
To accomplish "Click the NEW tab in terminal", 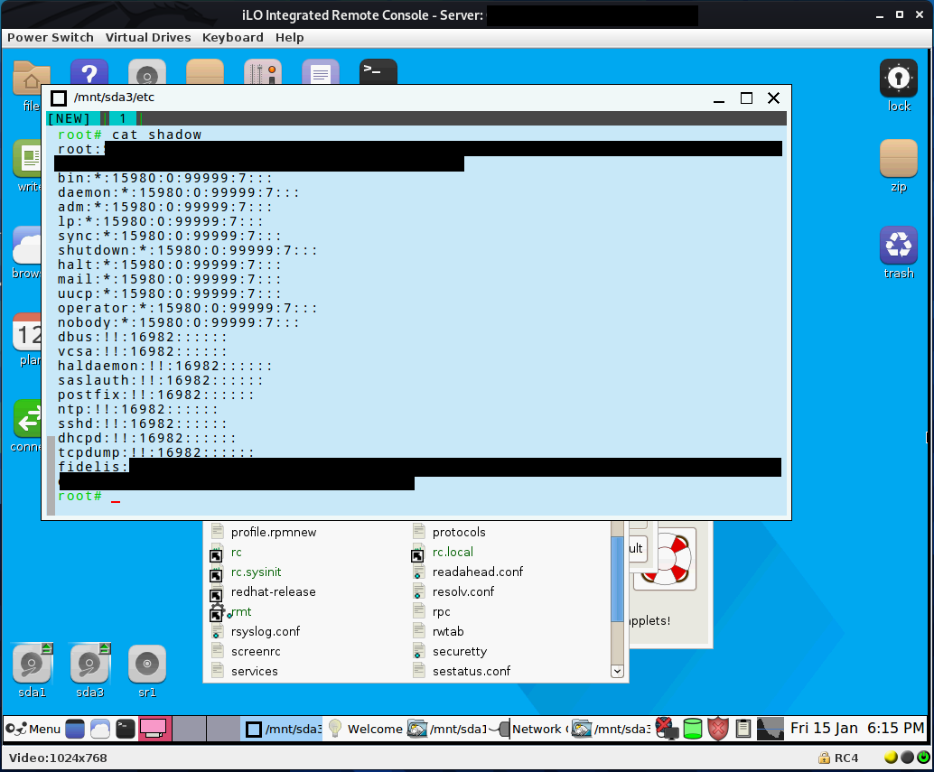I will click(69, 118).
